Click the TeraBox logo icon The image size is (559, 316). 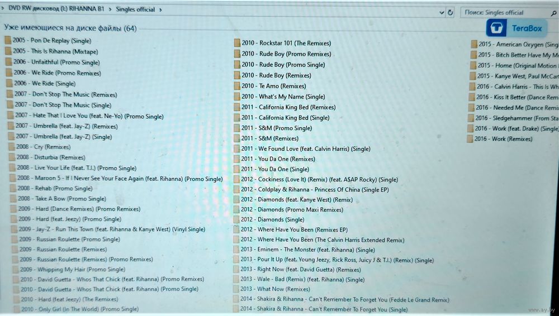coord(496,28)
